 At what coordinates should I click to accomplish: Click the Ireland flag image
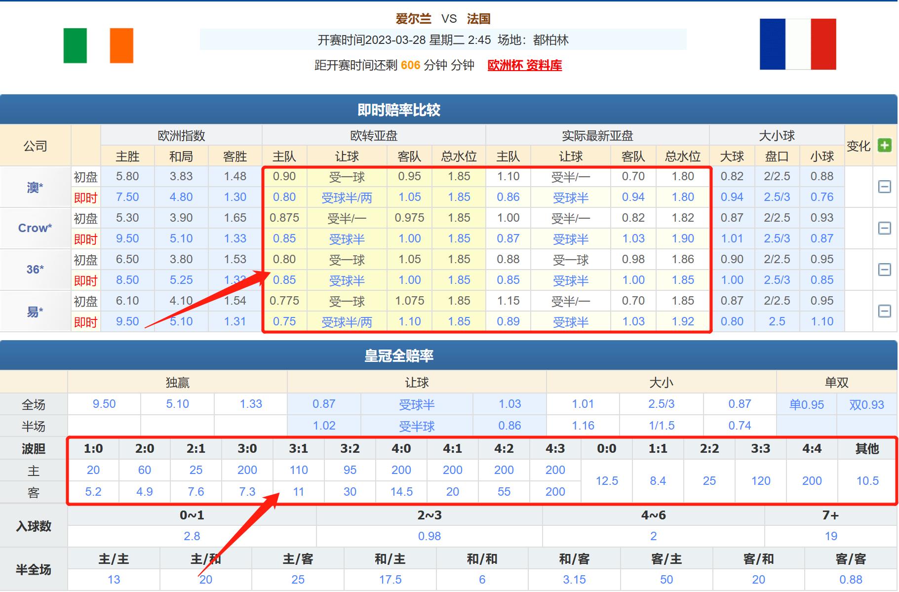point(98,45)
